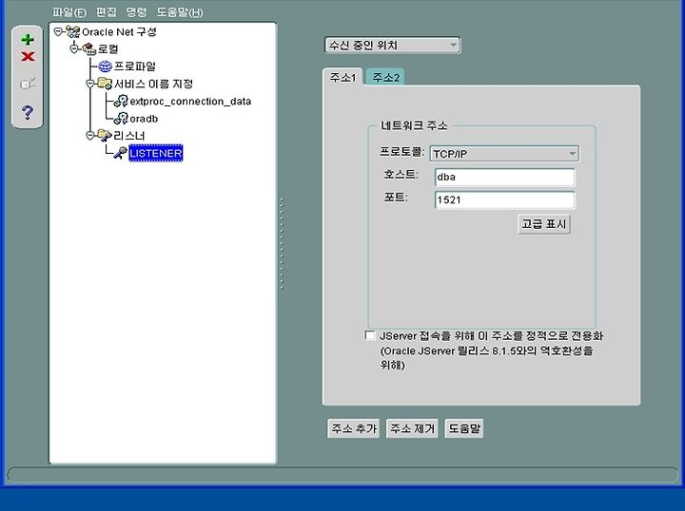Viewport: 685px width, 511px height.
Task: Click the green plus create icon
Action: 28,40
